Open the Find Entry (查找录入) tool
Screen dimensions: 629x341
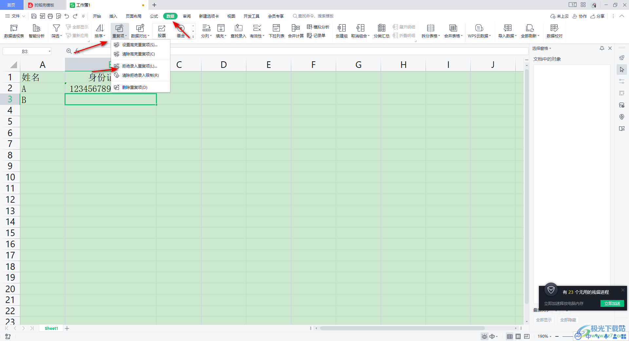tap(238, 31)
